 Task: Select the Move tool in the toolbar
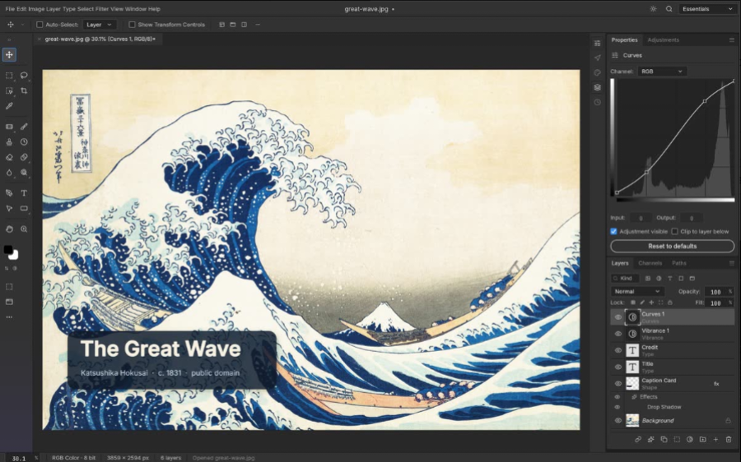[9, 55]
